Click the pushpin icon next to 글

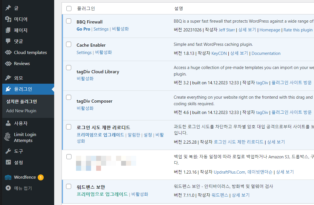(8, 8)
